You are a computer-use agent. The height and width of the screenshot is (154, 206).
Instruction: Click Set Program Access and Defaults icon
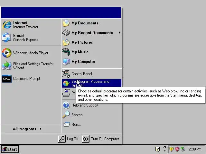[66, 83]
